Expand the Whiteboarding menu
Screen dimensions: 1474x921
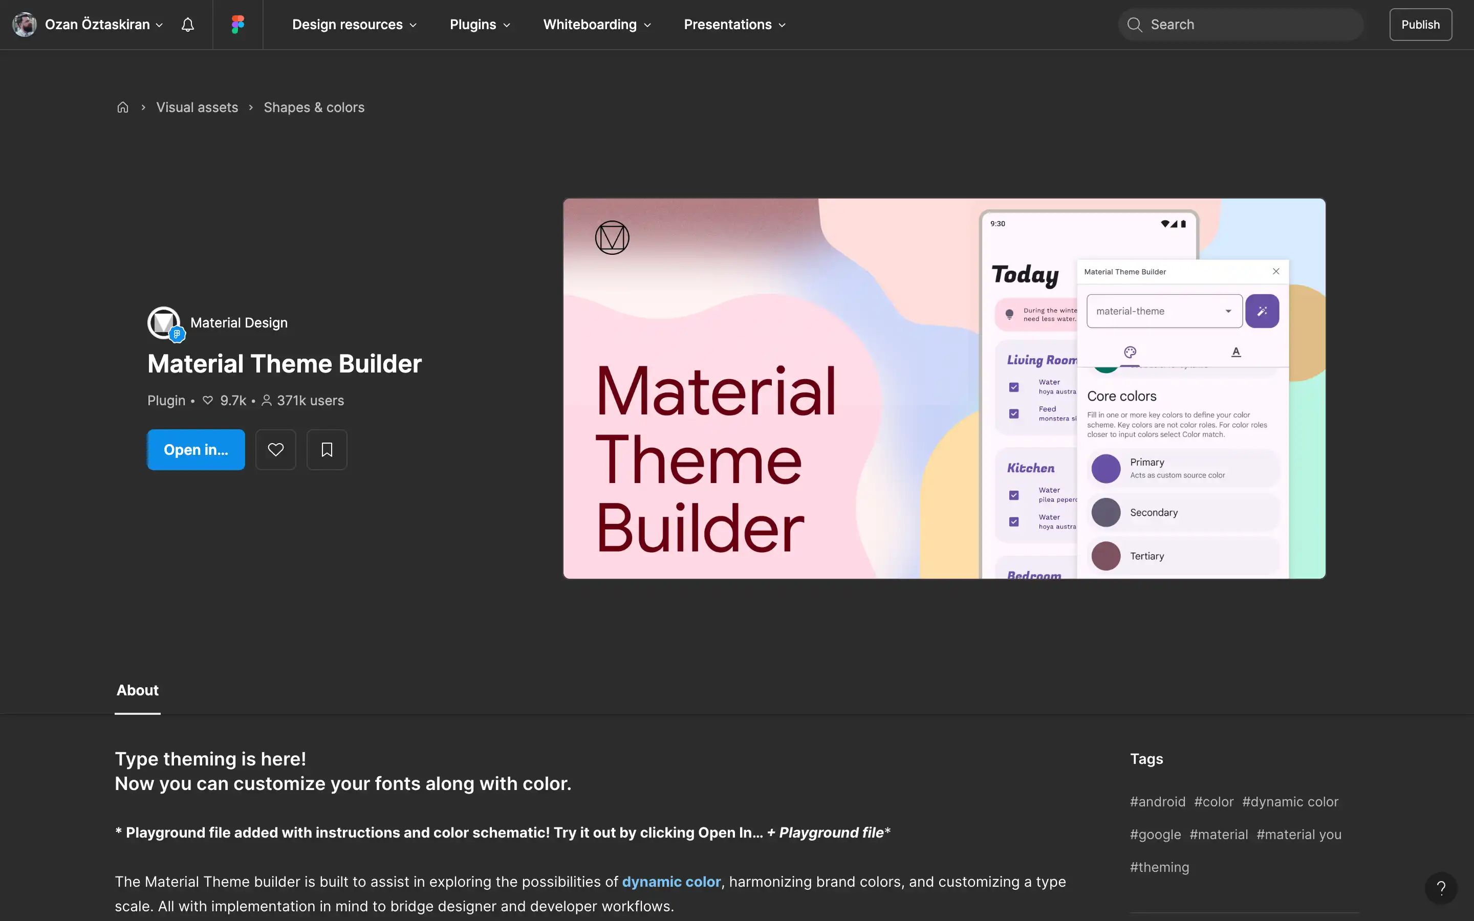[x=597, y=25]
